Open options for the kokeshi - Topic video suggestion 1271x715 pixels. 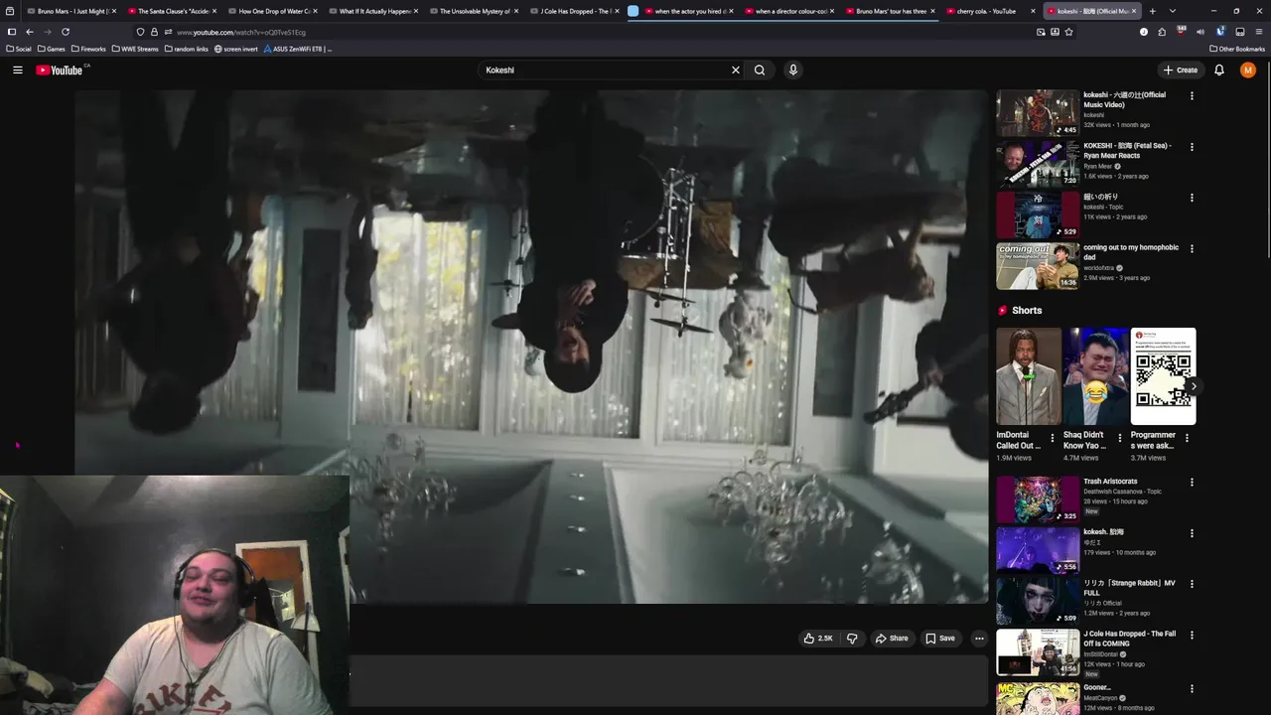coord(1192,198)
